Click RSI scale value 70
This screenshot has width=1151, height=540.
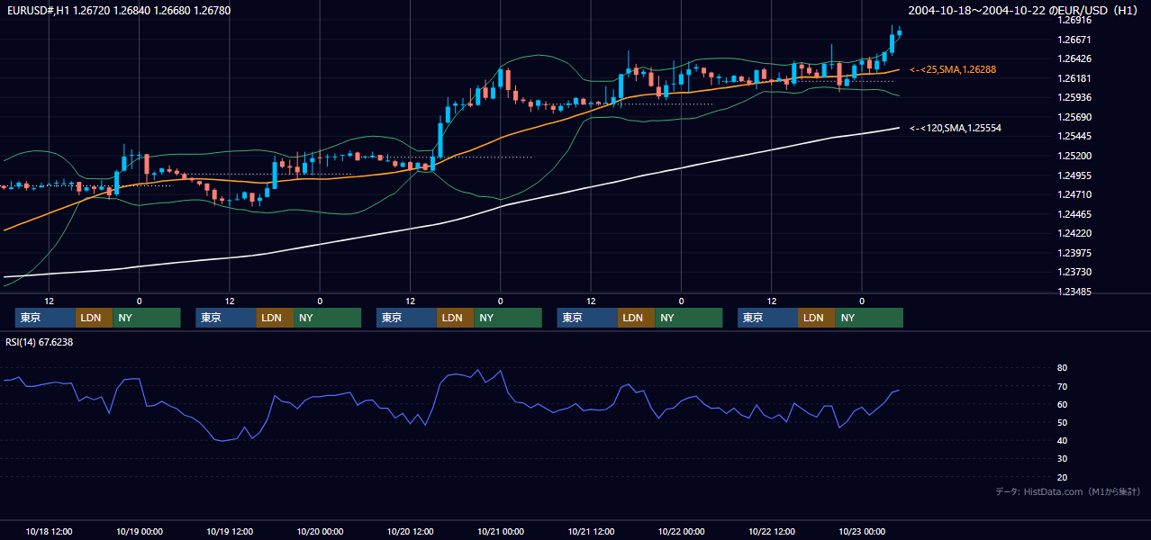click(1062, 386)
